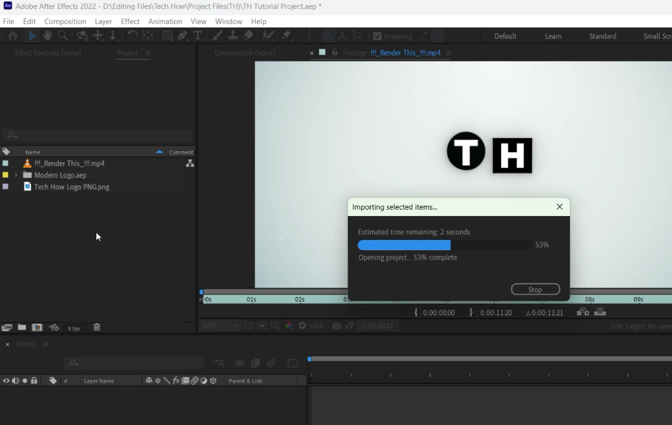Viewport: 672px width, 425px height.
Task: Click the Ripple Insert Edit icon
Action: pos(583,312)
